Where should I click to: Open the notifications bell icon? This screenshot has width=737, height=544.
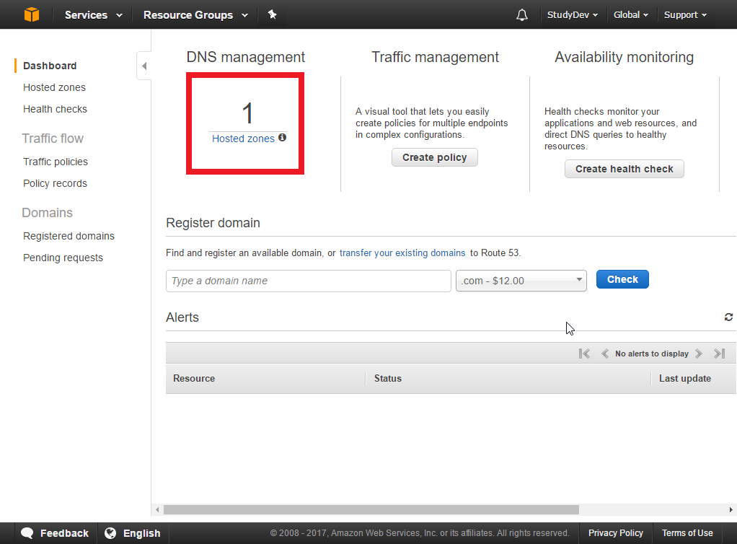[x=522, y=15]
